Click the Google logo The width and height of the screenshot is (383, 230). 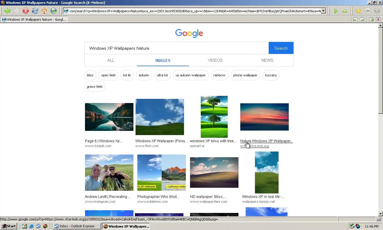(x=189, y=33)
